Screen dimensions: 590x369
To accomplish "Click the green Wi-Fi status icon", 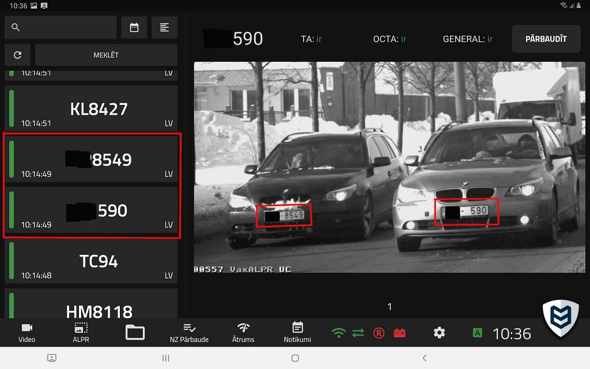I will (x=339, y=333).
